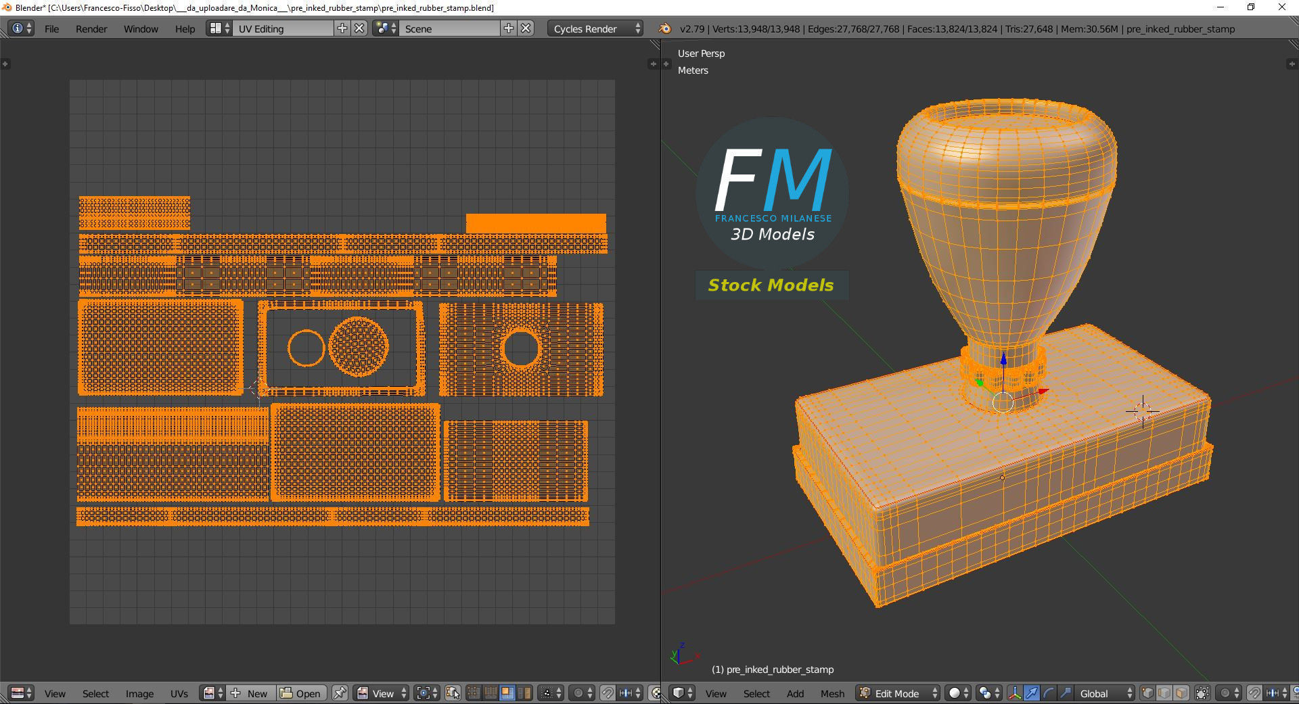Open the Mesh menu
The width and height of the screenshot is (1299, 704).
832,693
